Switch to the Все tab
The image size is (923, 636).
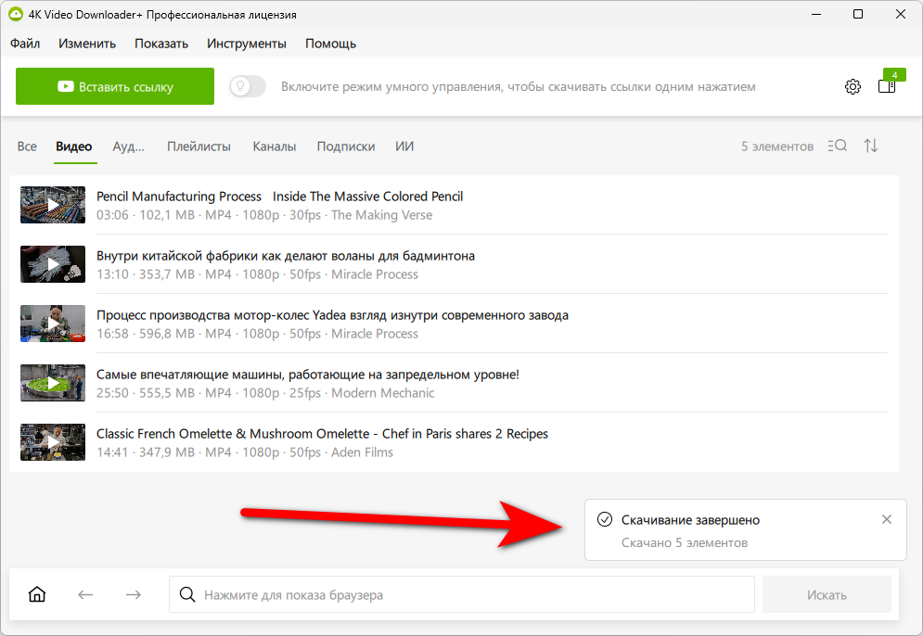pyautogui.click(x=27, y=146)
